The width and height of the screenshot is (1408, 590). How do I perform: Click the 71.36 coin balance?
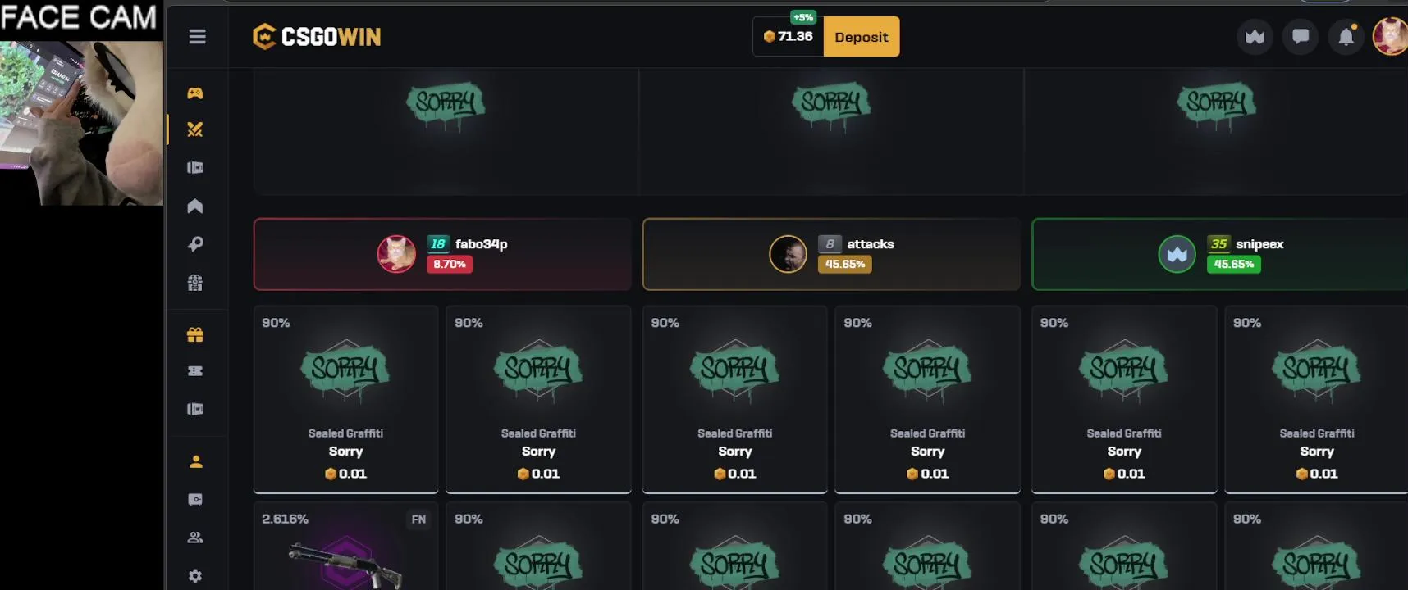pyautogui.click(x=788, y=37)
